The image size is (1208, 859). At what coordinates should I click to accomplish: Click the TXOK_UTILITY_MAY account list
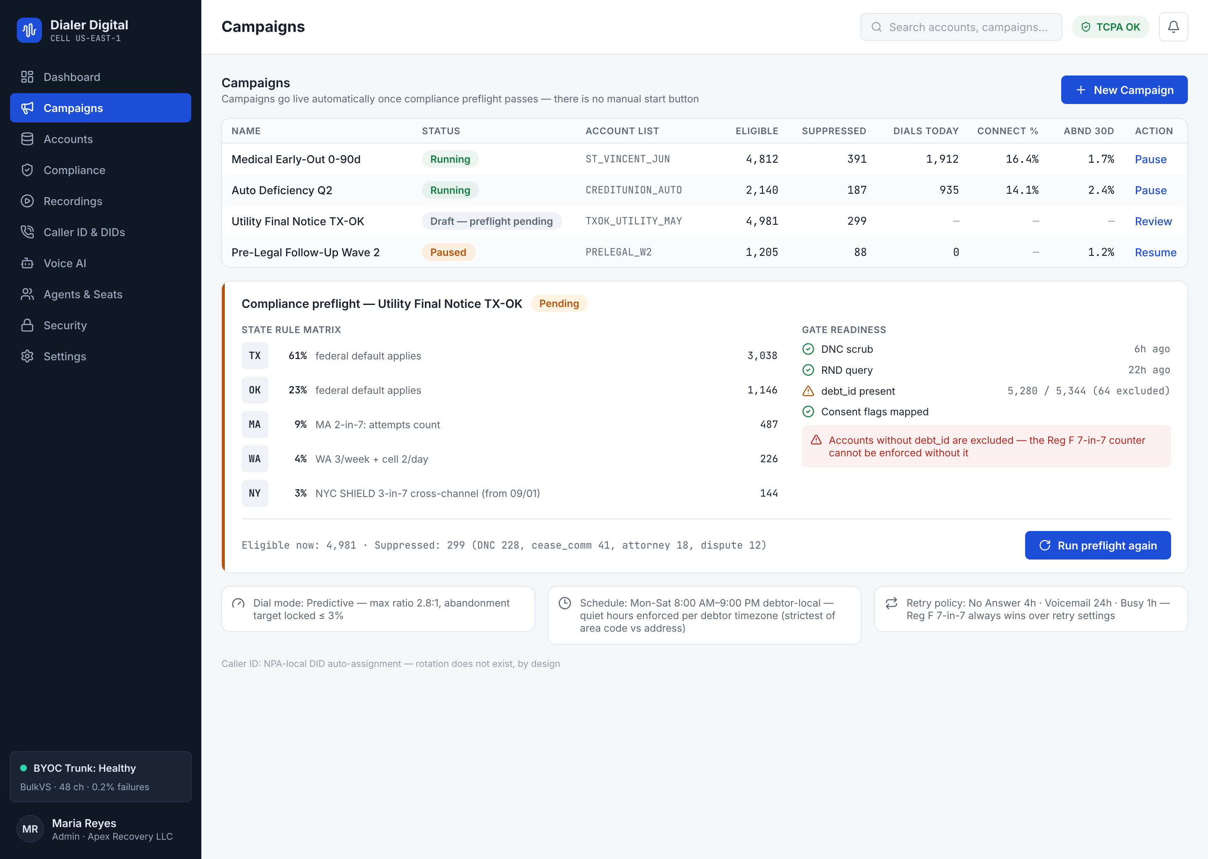tap(634, 221)
